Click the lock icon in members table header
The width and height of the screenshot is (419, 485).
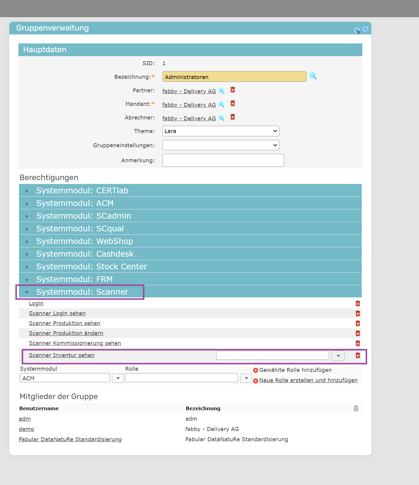point(356,408)
